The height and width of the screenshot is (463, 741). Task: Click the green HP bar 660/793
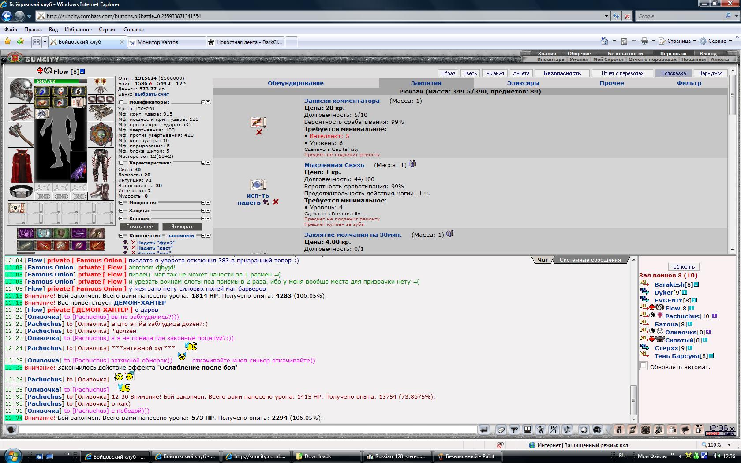point(61,81)
